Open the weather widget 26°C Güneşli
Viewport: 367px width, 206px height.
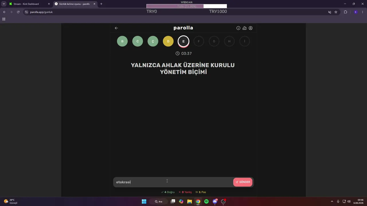11,201
